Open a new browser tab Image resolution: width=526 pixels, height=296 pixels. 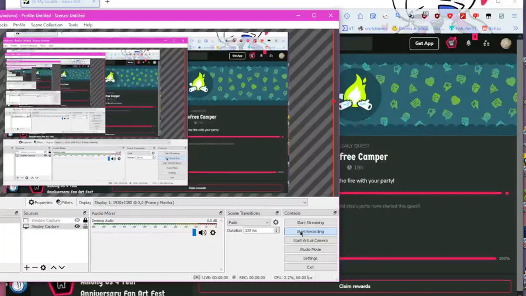[108, 2]
